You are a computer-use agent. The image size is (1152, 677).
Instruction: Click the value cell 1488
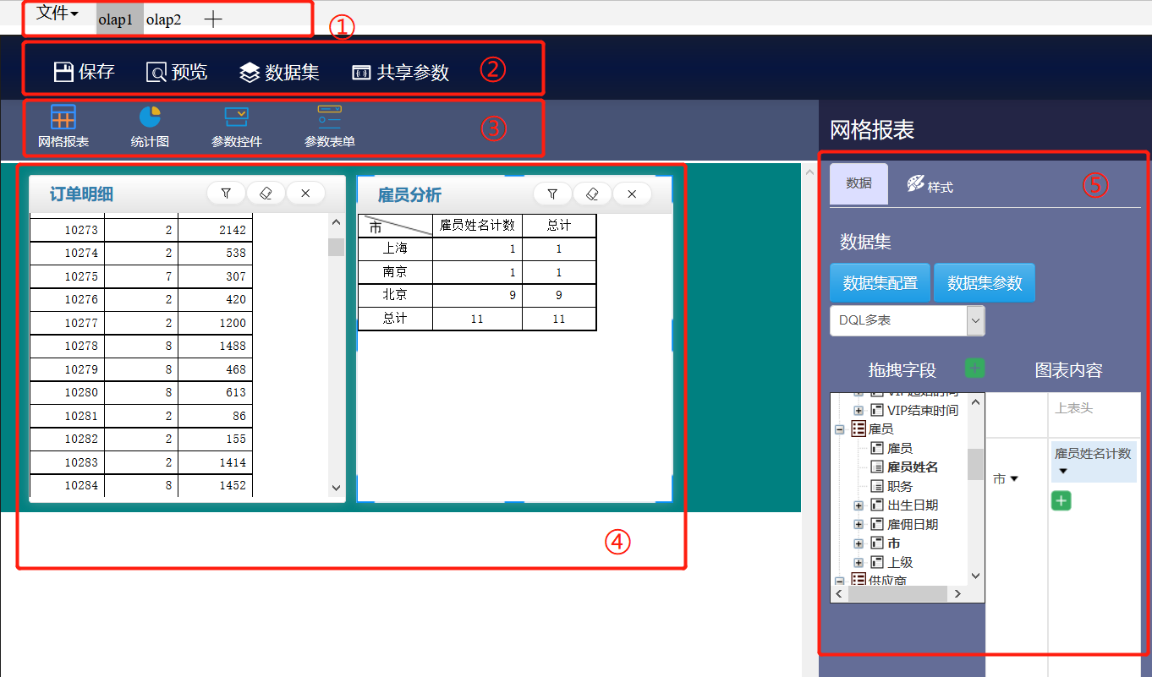[216, 346]
